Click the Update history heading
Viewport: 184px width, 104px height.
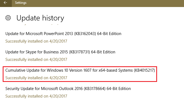click(x=40, y=18)
